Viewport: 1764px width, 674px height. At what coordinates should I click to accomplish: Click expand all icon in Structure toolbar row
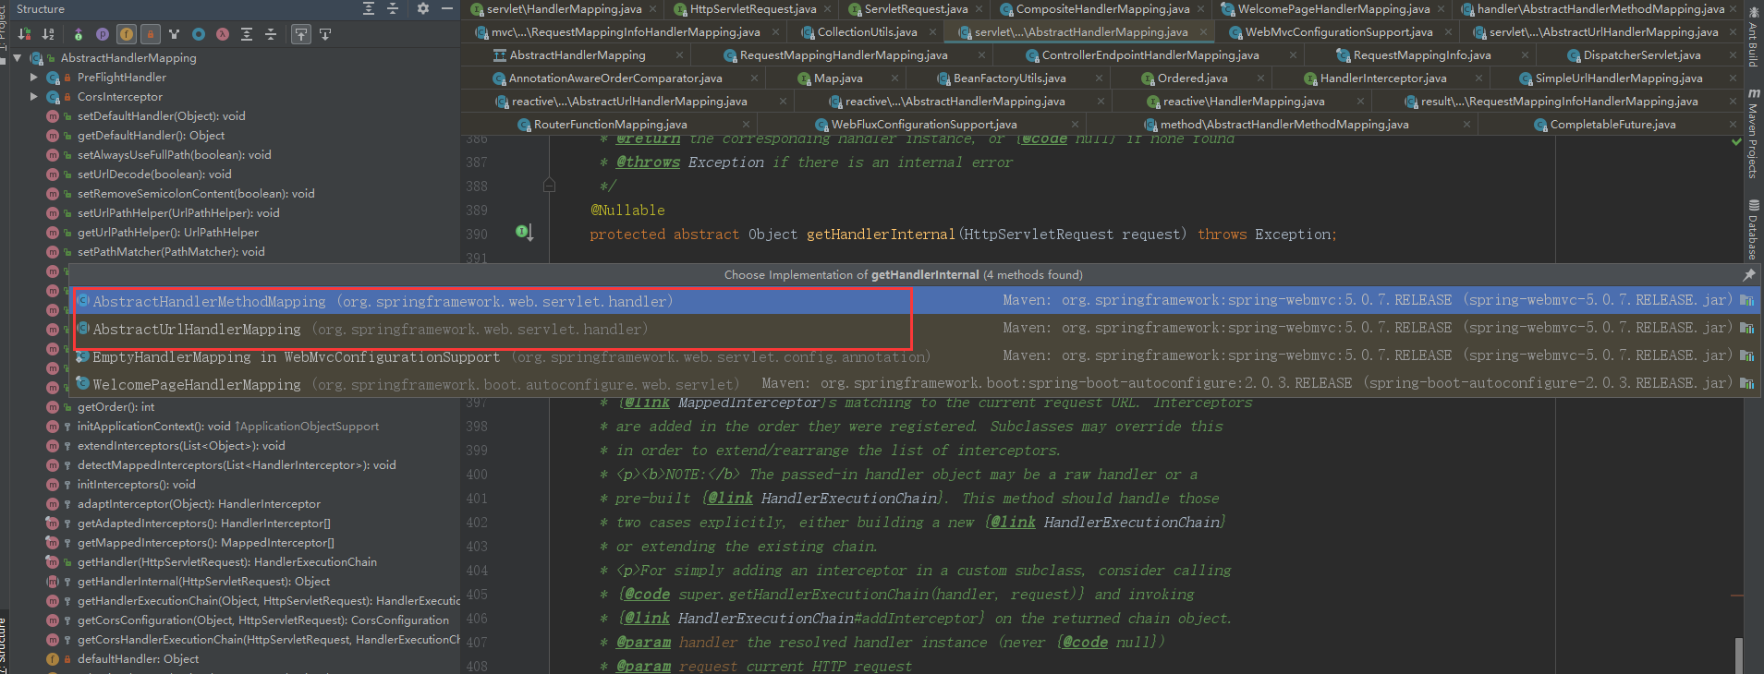tap(247, 34)
